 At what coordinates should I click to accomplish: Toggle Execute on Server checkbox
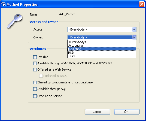point(35,96)
